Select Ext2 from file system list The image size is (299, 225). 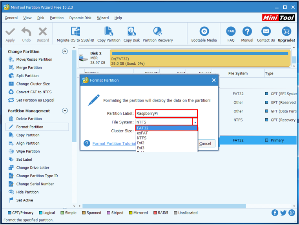coord(166,143)
